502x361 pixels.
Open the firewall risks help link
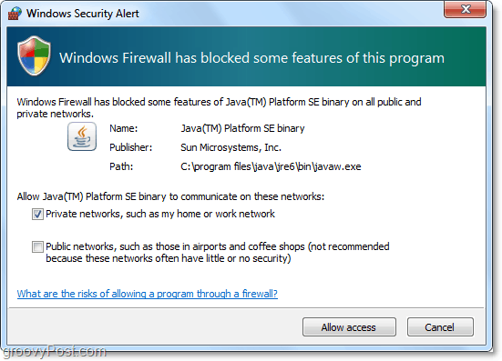click(x=148, y=294)
